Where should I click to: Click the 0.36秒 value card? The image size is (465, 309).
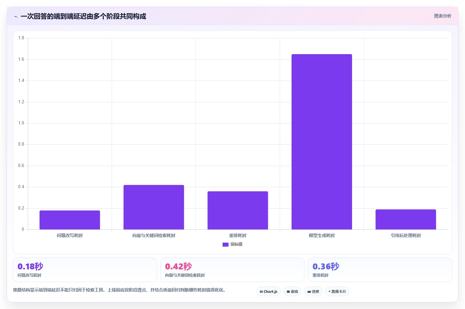pyautogui.click(x=380, y=270)
